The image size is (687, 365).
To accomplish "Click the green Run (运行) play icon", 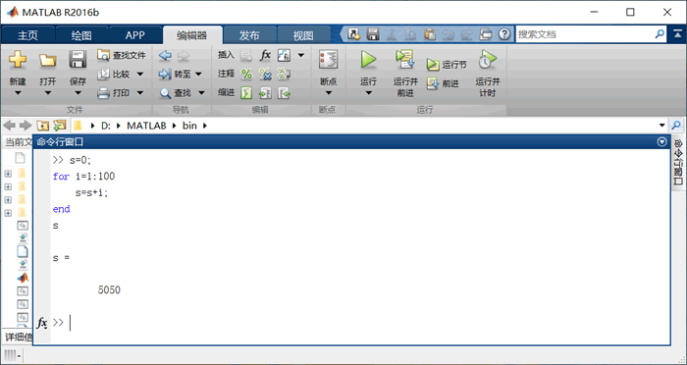I will click(368, 60).
